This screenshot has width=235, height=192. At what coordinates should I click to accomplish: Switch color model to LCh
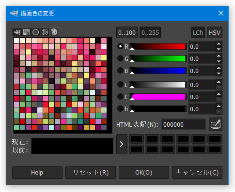click(198, 32)
